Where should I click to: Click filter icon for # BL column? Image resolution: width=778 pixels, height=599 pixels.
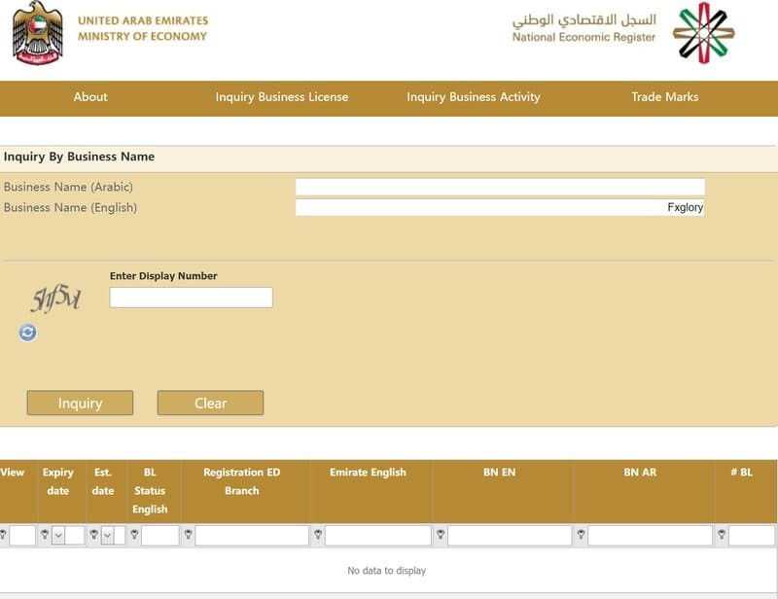tap(722, 535)
